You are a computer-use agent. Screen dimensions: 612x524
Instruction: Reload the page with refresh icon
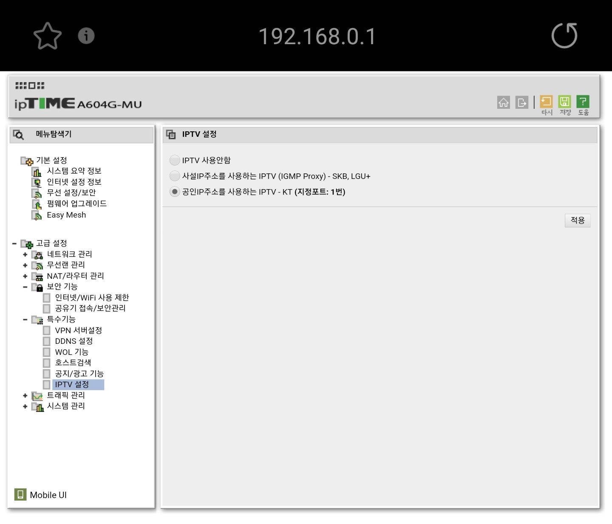click(x=564, y=36)
